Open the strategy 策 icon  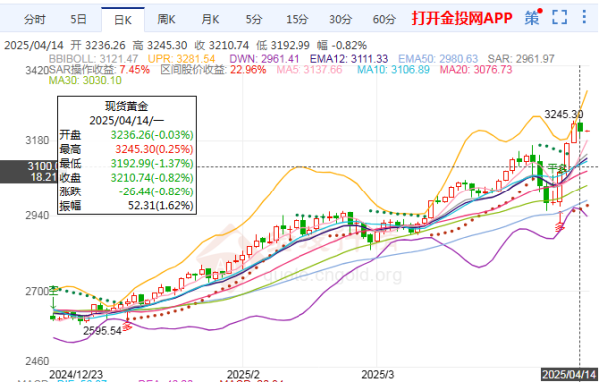pyautogui.click(x=532, y=18)
